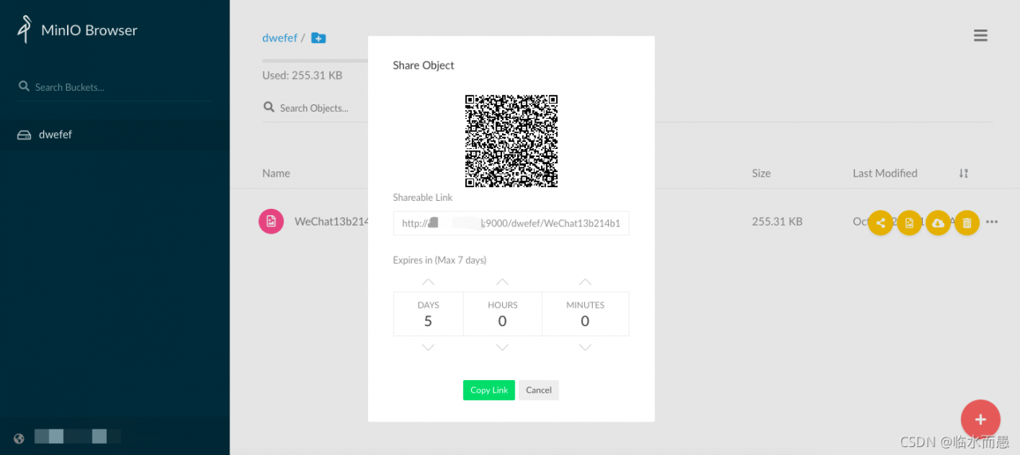Image resolution: width=1020 pixels, height=455 pixels.
Task: Click the green Copy Link button
Action: coord(488,390)
